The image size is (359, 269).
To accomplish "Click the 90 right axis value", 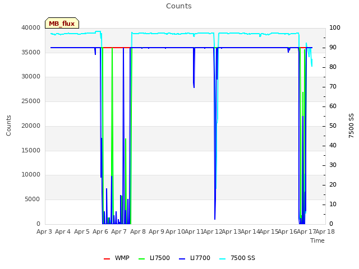I will pos(333,47).
